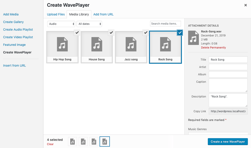Click the highlighted fourth thumbnail in bottom tray
Viewport: 251px width, 148px height.
(105, 142)
